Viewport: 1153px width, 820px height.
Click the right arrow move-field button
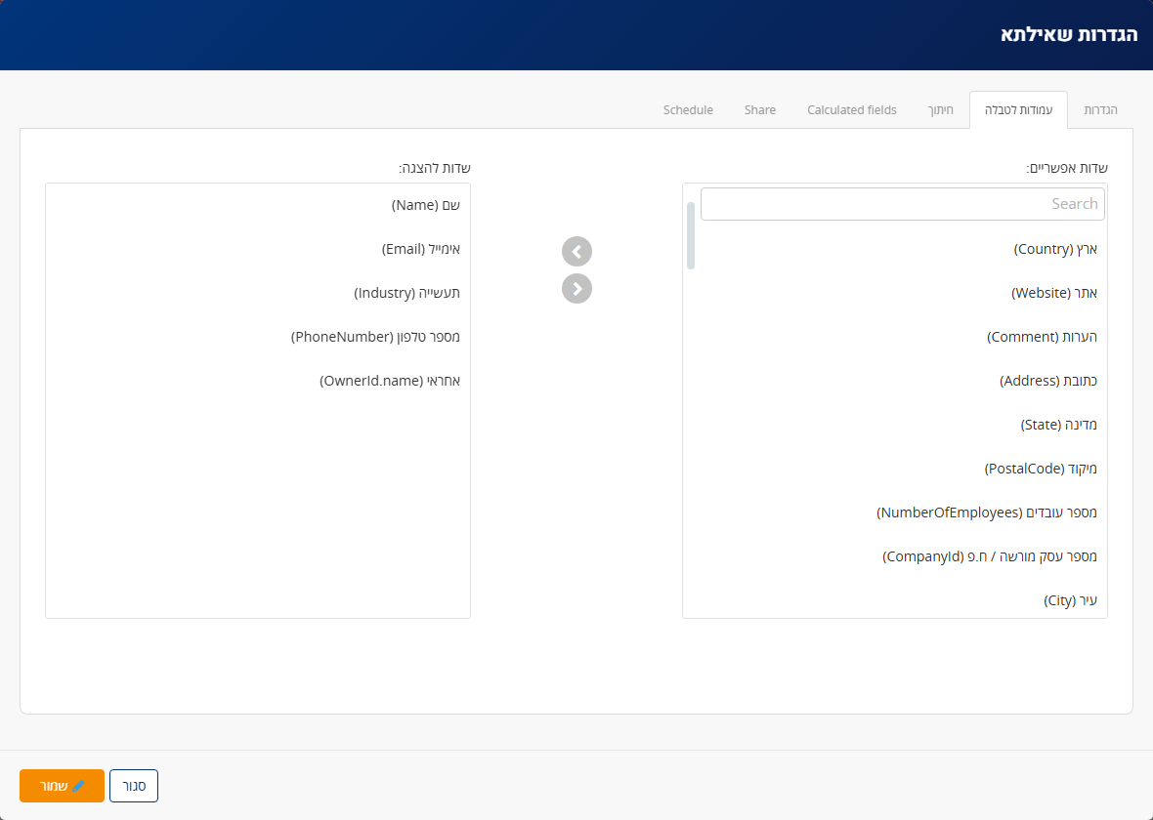[x=576, y=289]
